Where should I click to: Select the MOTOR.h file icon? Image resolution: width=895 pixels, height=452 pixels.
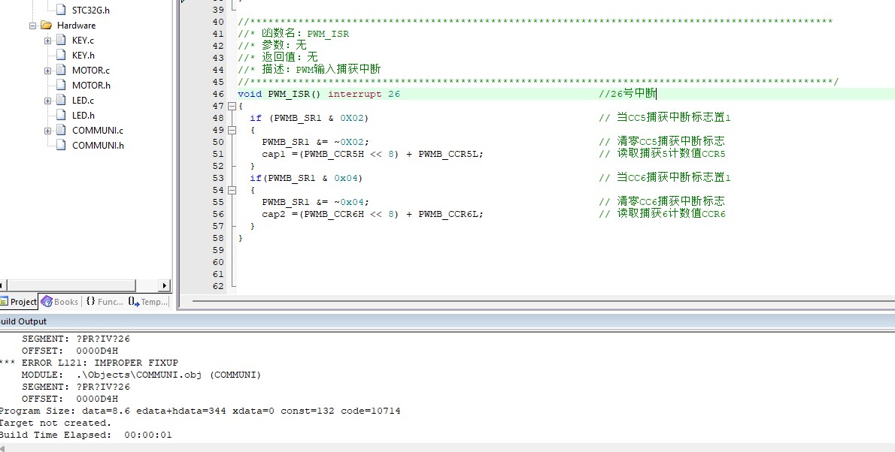click(61, 85)
